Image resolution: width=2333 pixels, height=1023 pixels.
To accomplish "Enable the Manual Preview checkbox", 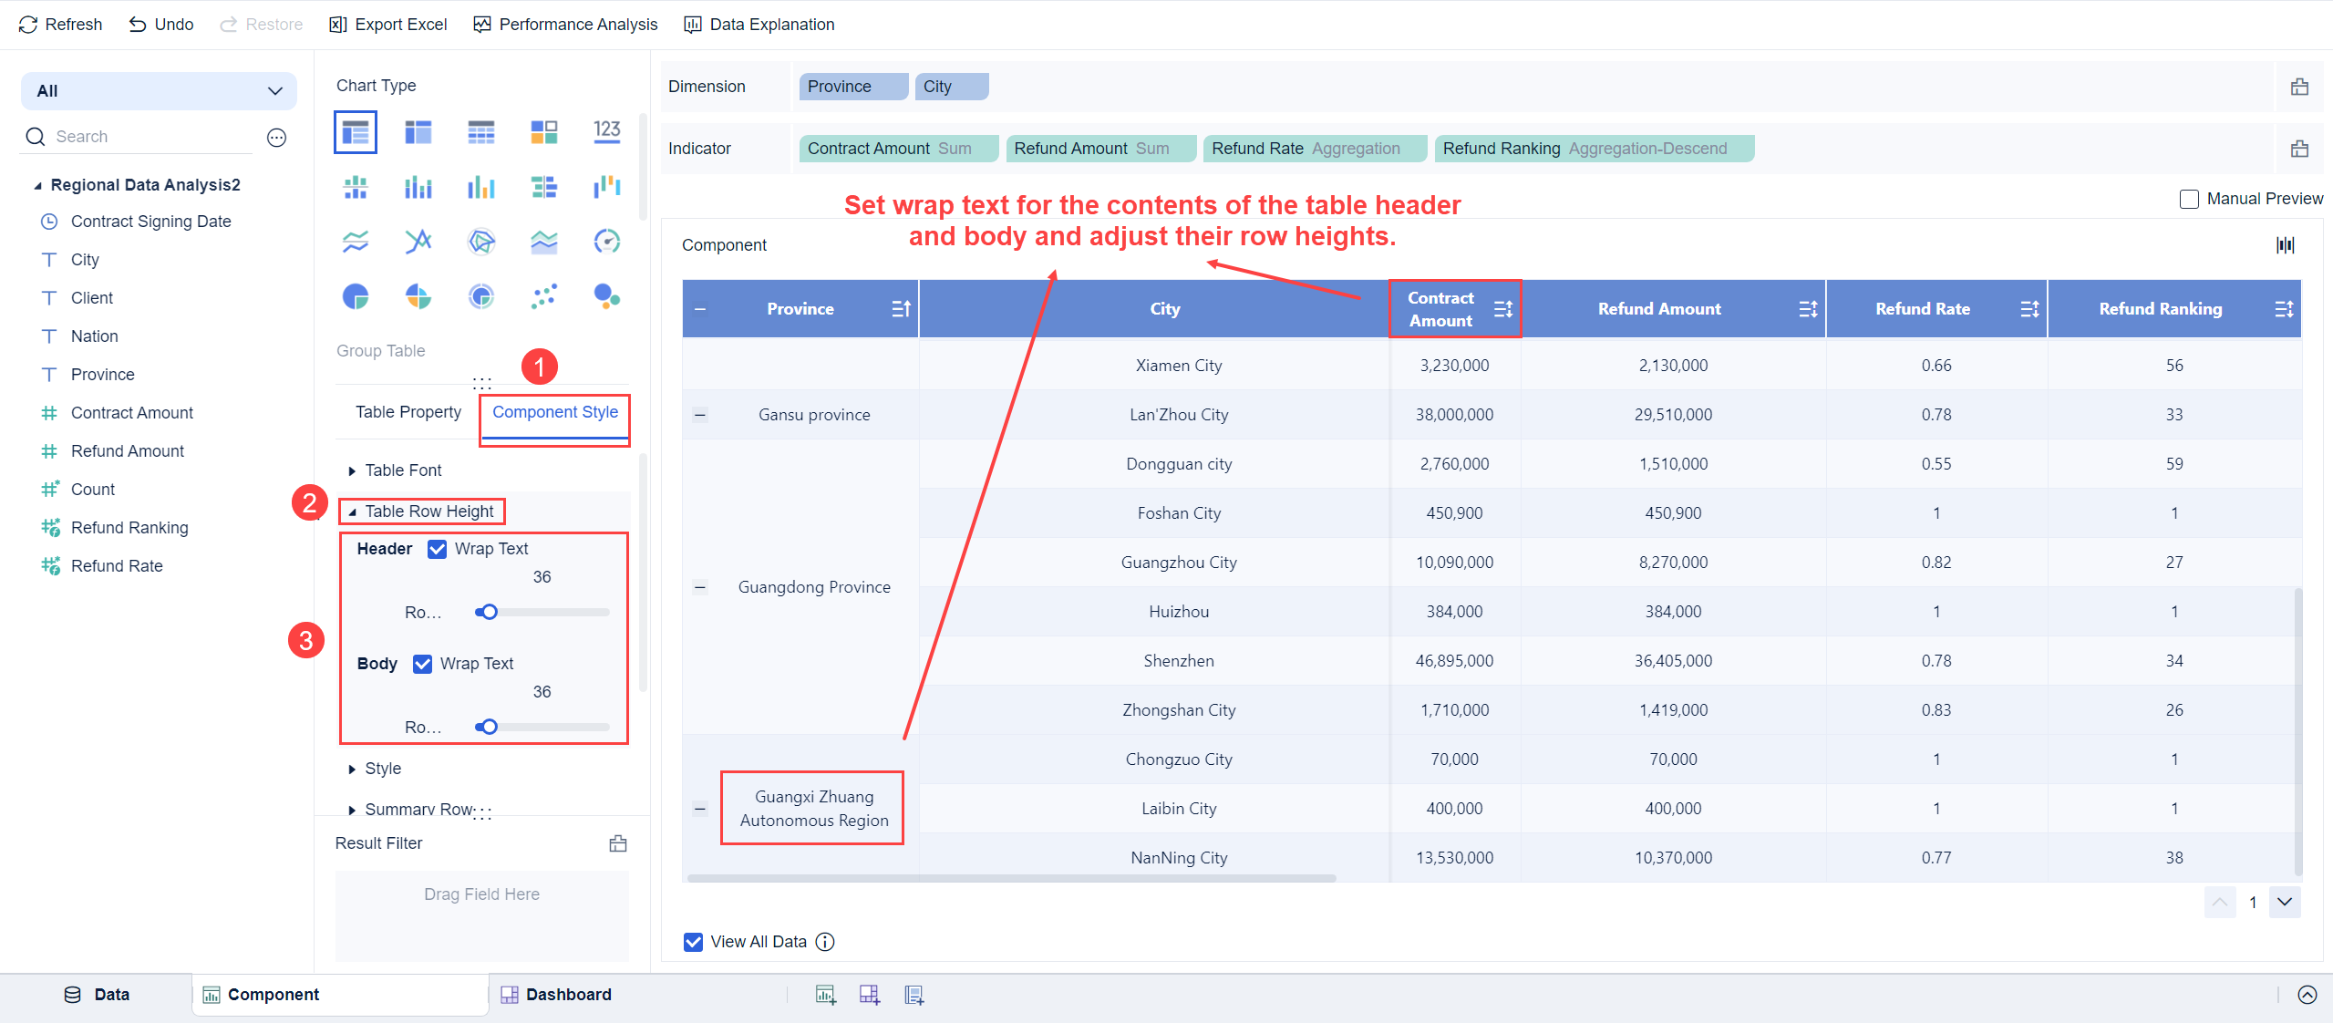I will pyautogui.click(x=2189, y=199).
